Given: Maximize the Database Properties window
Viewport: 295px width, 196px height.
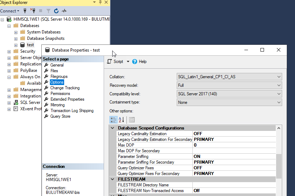Looking at the screenshot, I should click(262, 50).
